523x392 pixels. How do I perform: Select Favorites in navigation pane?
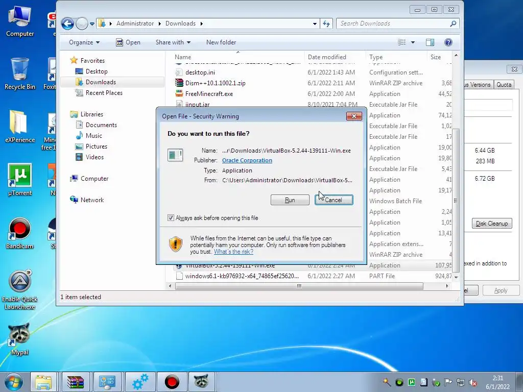coord(92,61)
